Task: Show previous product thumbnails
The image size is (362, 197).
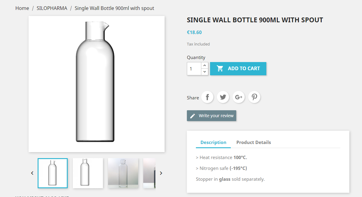Action: click(32, 173)
